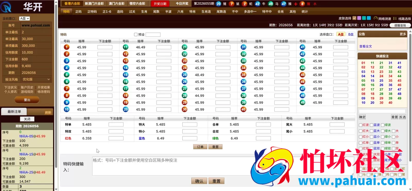This screenshot has width=412, height=191.
Task: Tick the 蓝小 checkbox
Action: 372,137
